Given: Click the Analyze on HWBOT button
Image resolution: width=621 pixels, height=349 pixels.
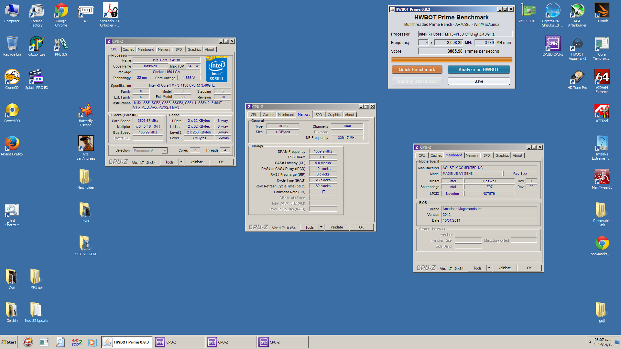Looking at the screenshot, I should [478, 69].
